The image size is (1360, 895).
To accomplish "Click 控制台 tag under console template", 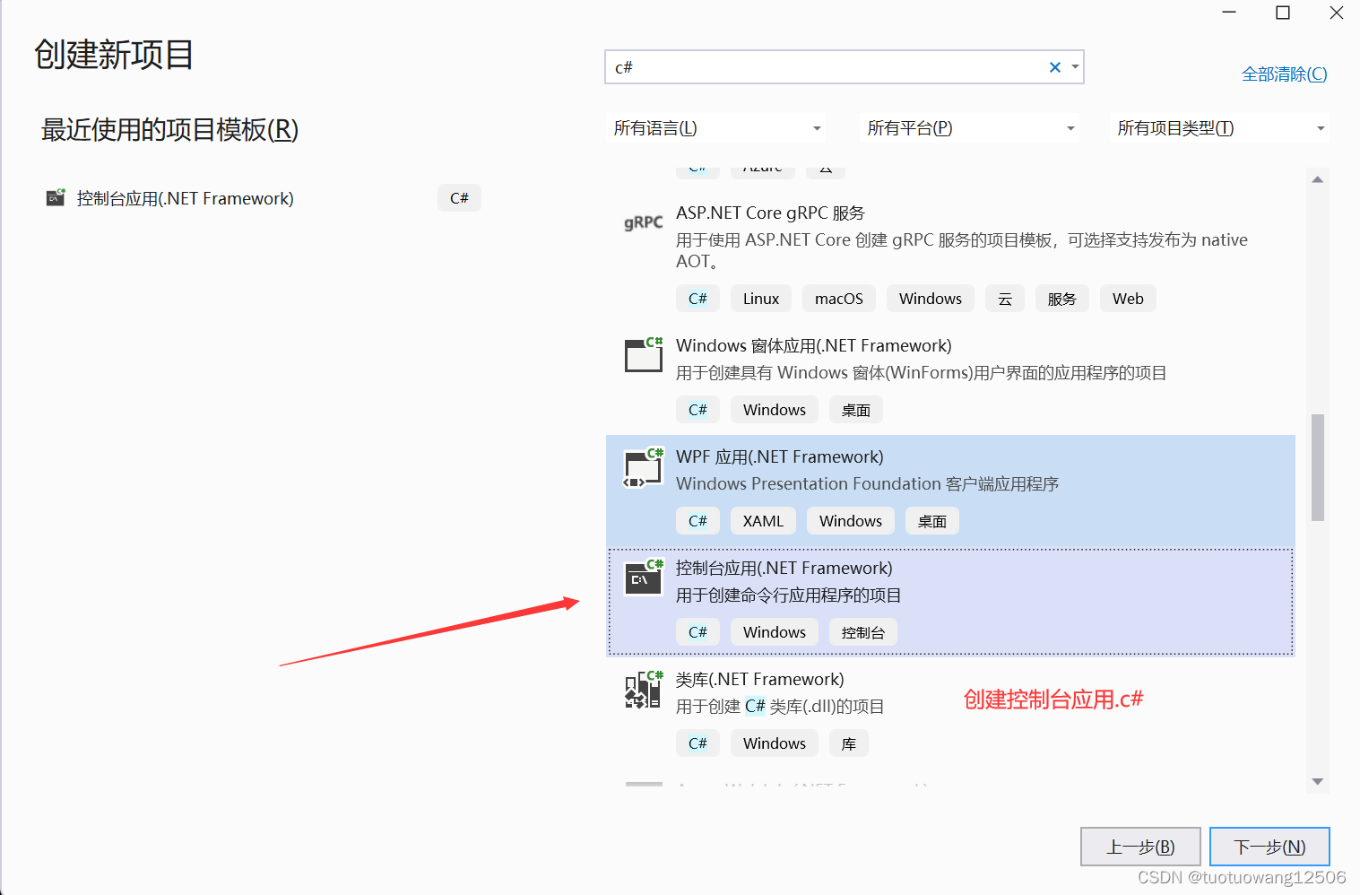I will [x=863, y=632].
